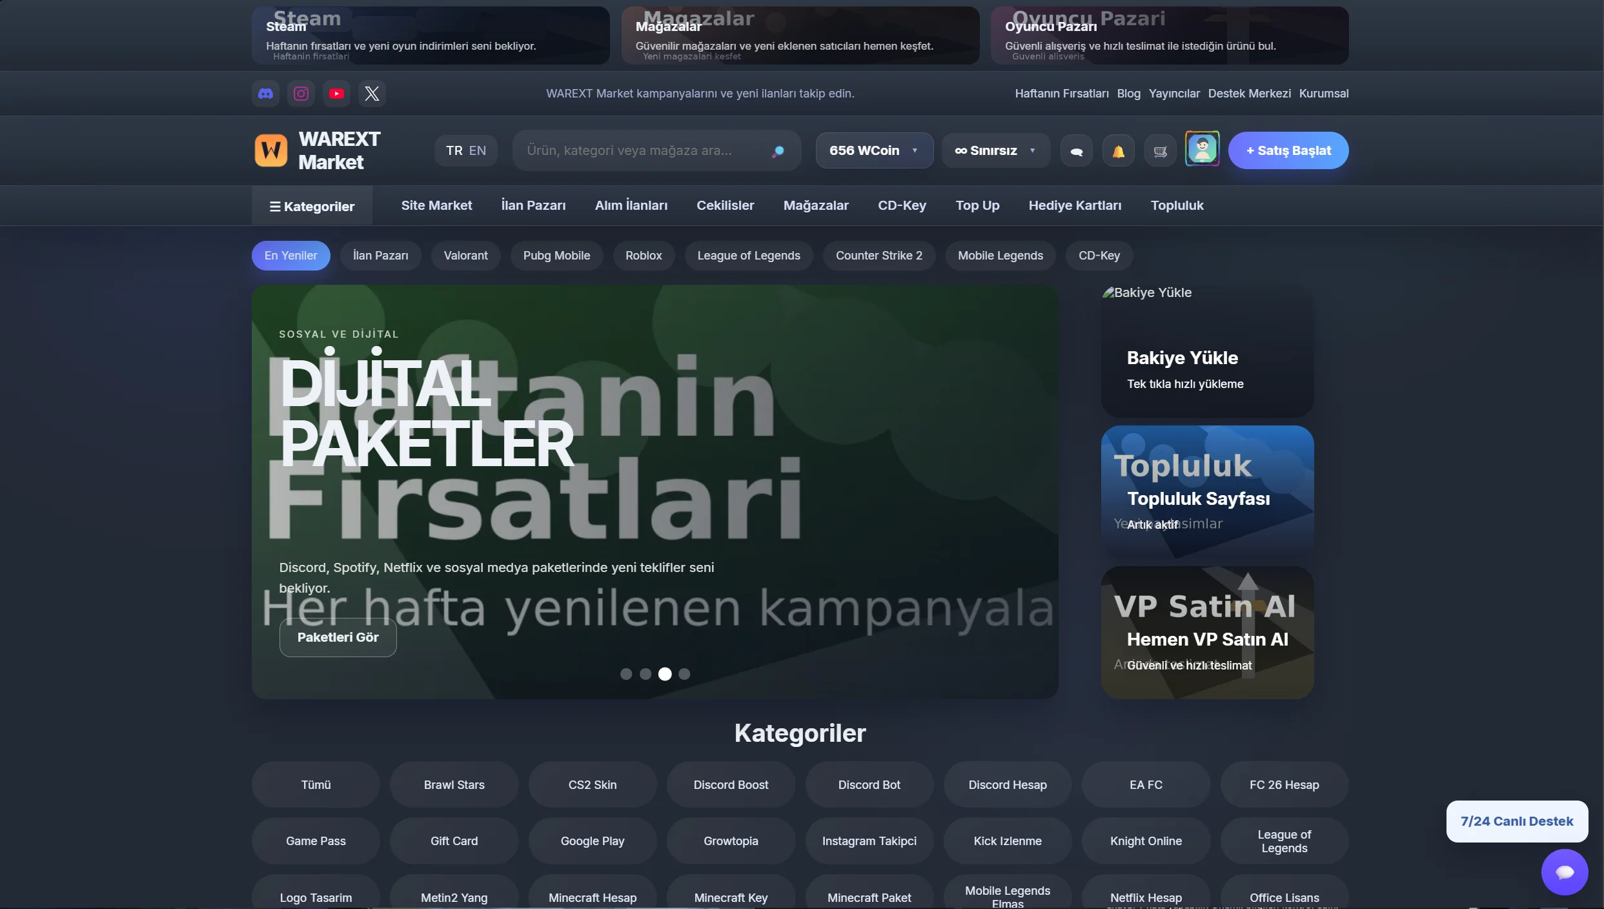Open the Bakiye Yükle card
Screen dimensions: 1604x909
1207,351
